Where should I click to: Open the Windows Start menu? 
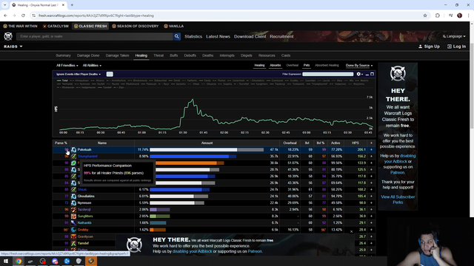coord(6,261)
